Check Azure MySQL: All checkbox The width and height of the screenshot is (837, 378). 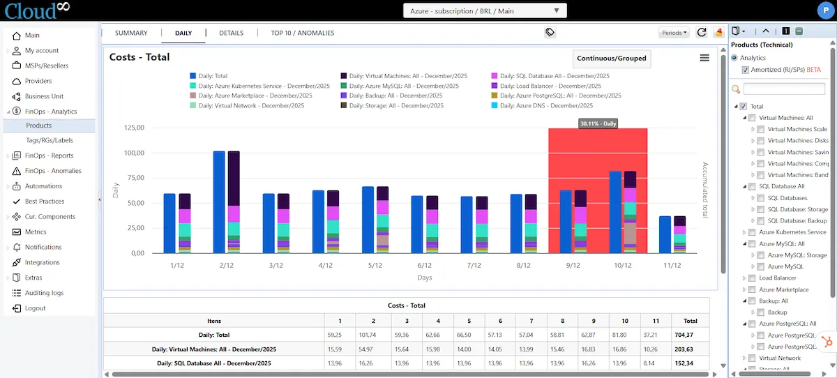752,244
